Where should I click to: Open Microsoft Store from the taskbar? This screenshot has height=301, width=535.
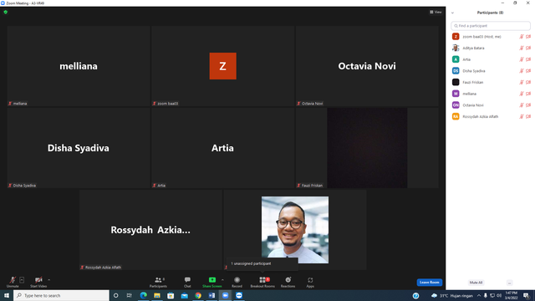171,295
